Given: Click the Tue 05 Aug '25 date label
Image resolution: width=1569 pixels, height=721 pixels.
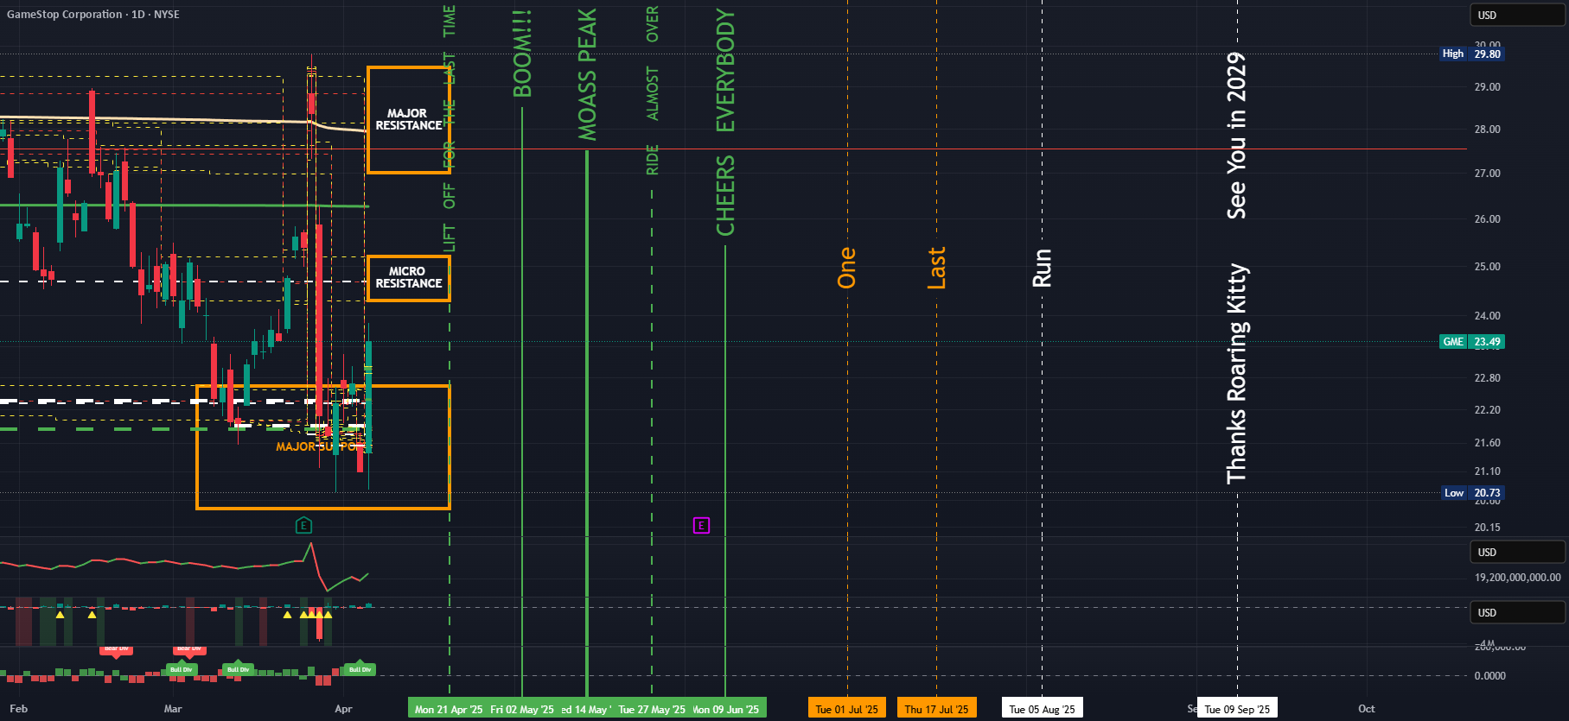Looking at the screenshot, I should [1042, 709].
